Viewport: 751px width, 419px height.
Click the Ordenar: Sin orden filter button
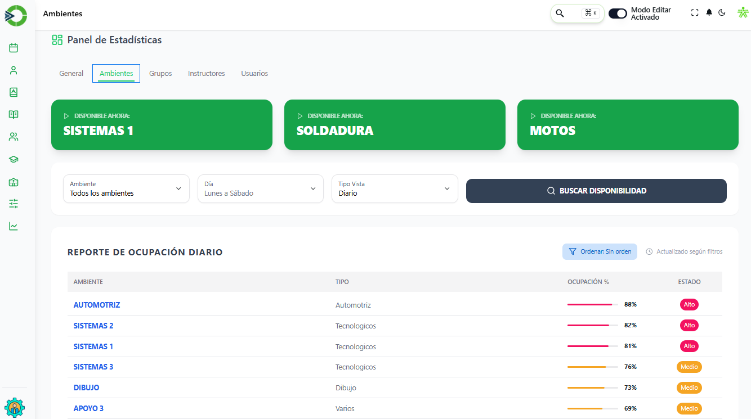[x=600, y=252]
